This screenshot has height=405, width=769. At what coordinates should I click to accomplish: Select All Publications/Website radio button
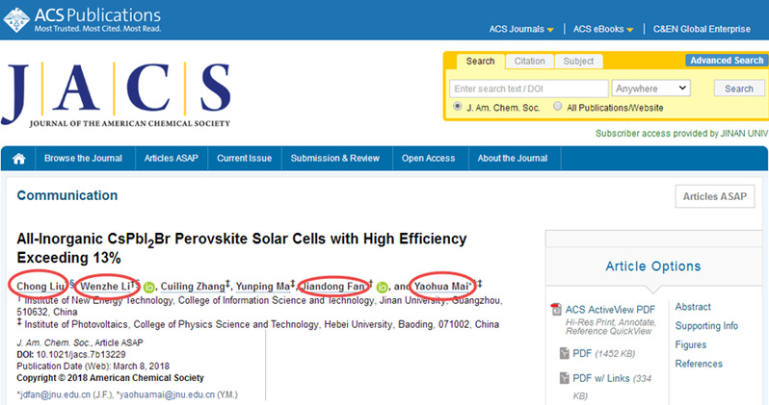click(x=558, y=106)
